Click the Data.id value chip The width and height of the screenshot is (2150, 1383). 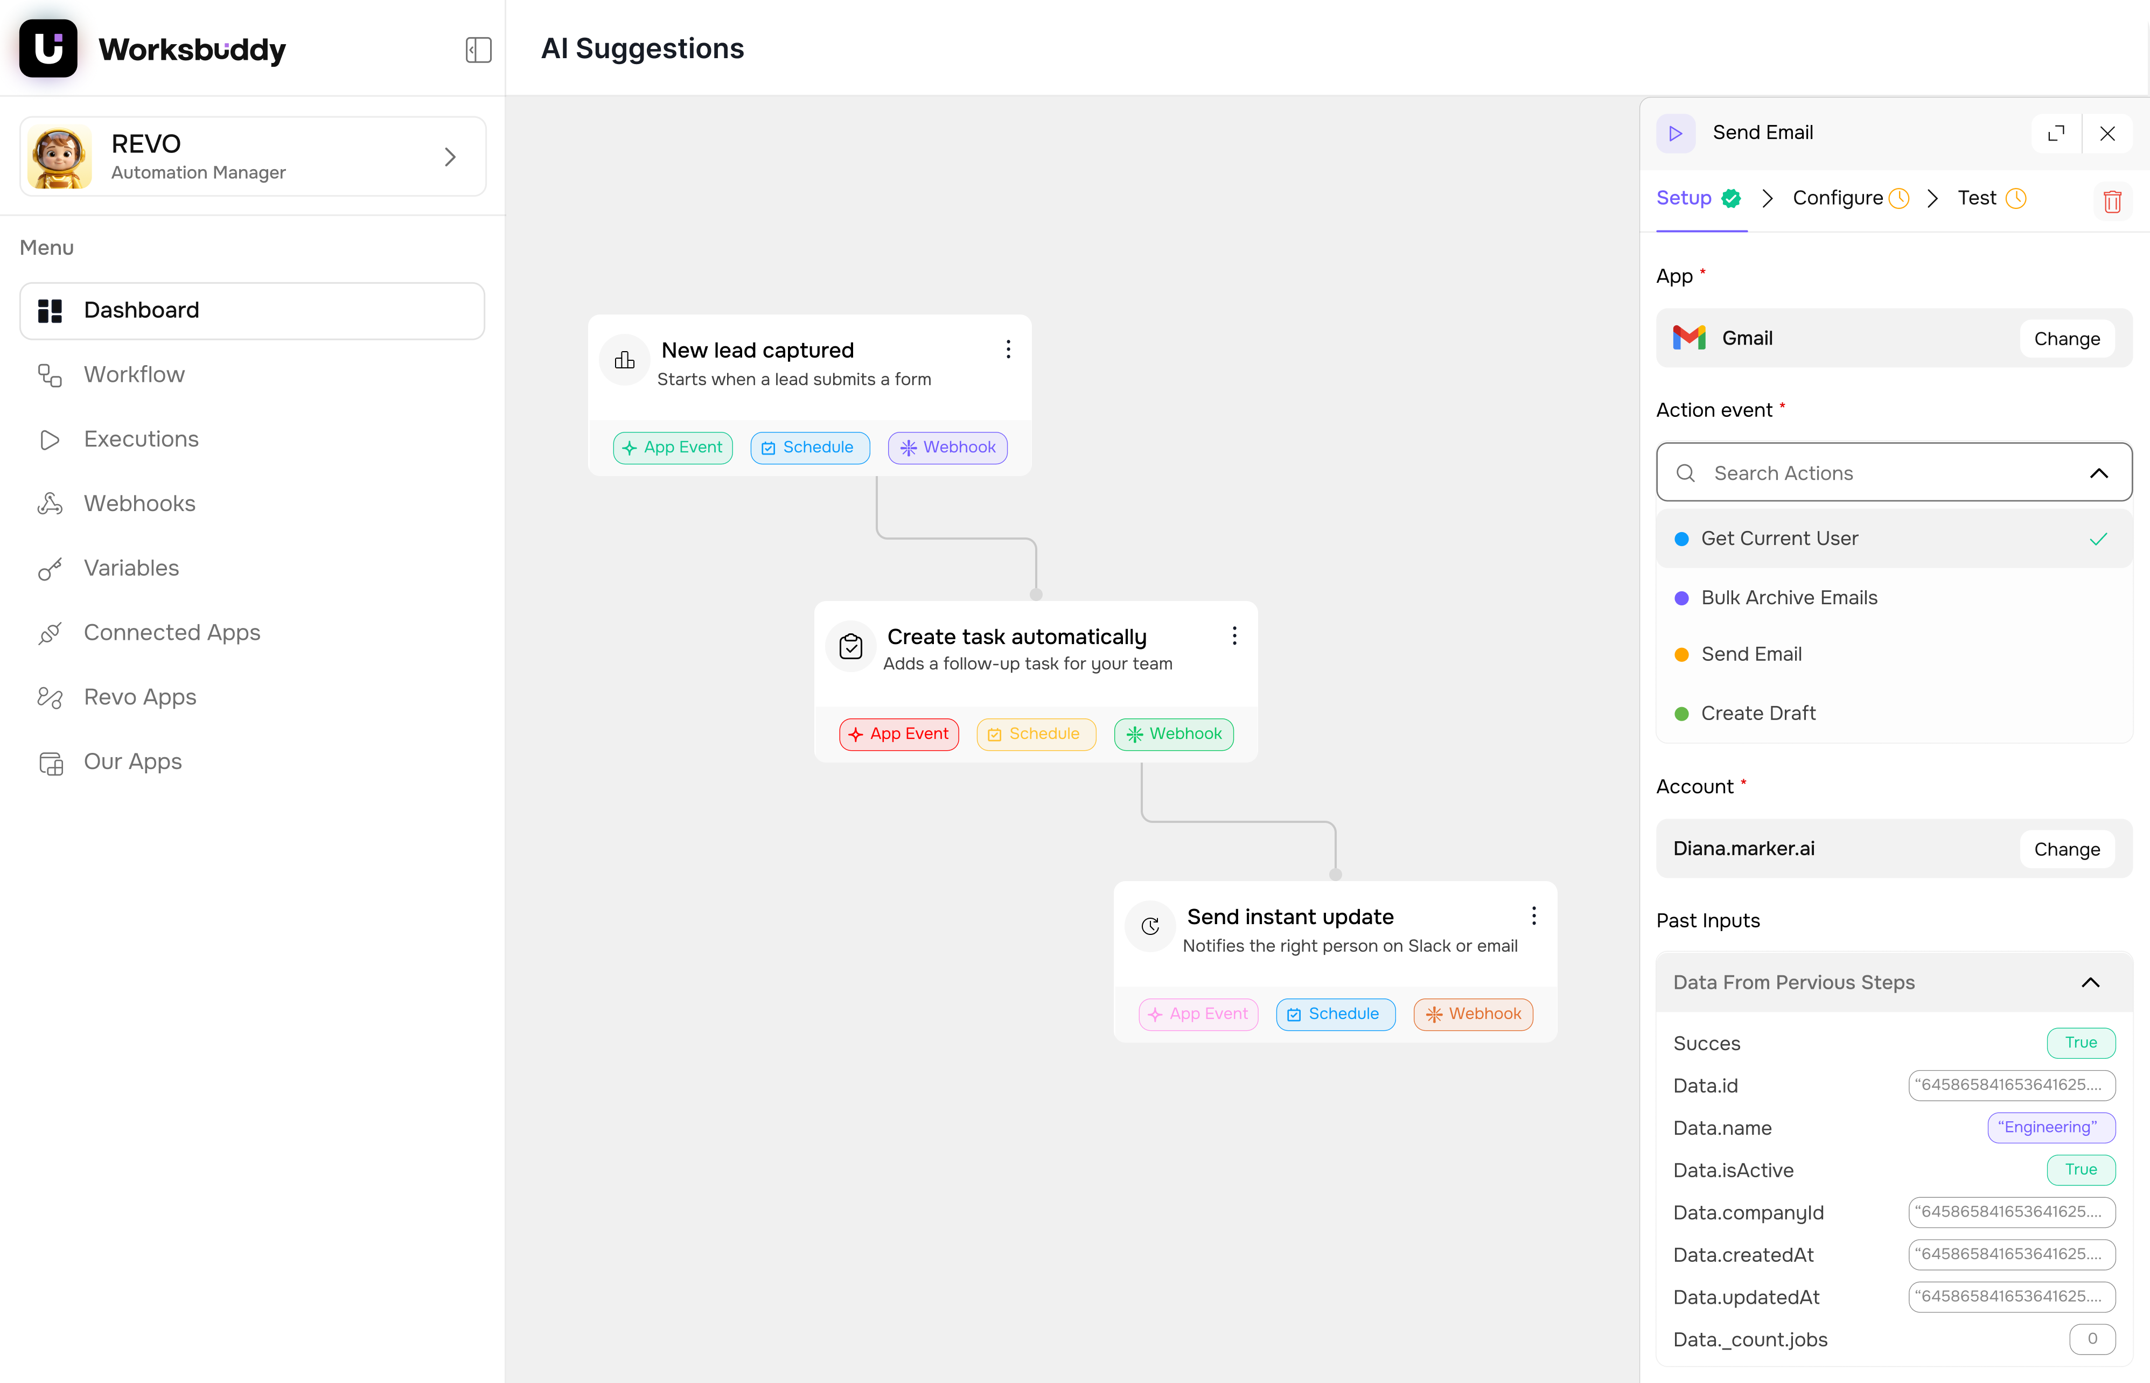[x=2012, y=1086]
